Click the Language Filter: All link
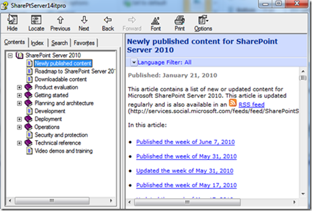 pyautogui.click(x=164, y=62)
